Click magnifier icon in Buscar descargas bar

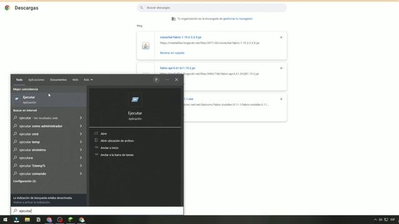click(x=142, y=7)
